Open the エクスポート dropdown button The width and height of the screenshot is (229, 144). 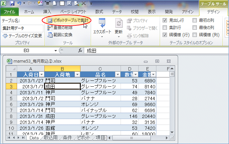102,28
